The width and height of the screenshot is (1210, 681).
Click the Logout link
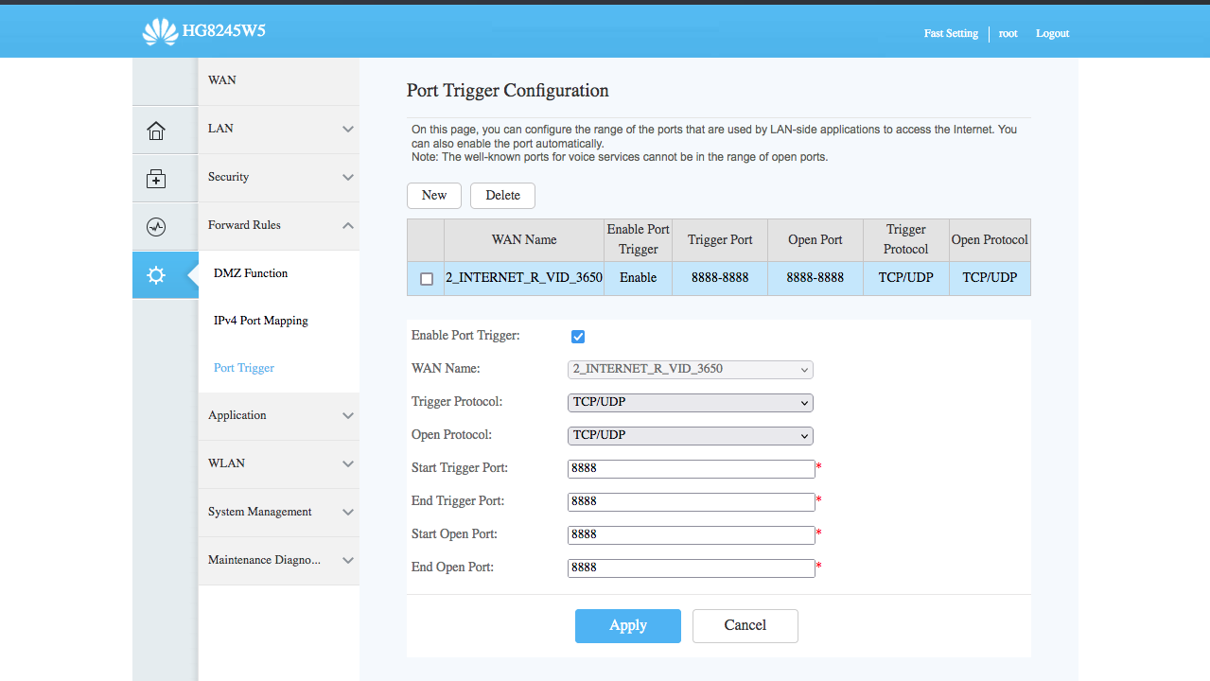[x=1052, y=33]
